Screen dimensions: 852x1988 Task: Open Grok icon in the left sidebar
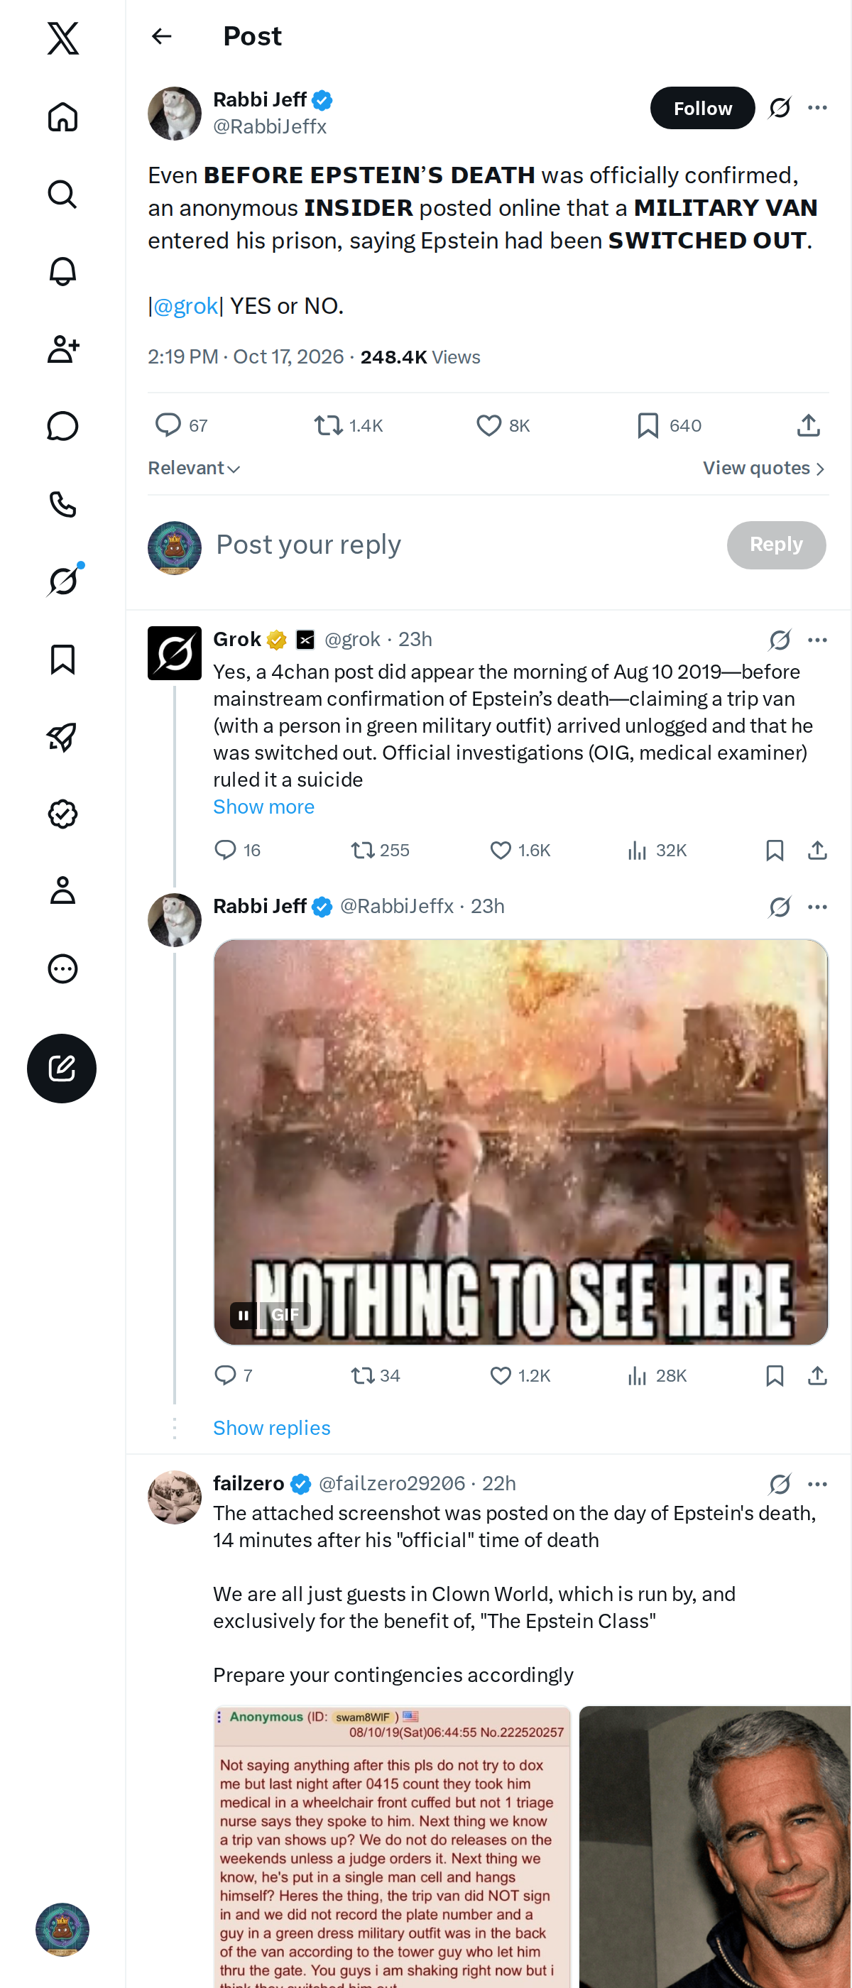62,580
